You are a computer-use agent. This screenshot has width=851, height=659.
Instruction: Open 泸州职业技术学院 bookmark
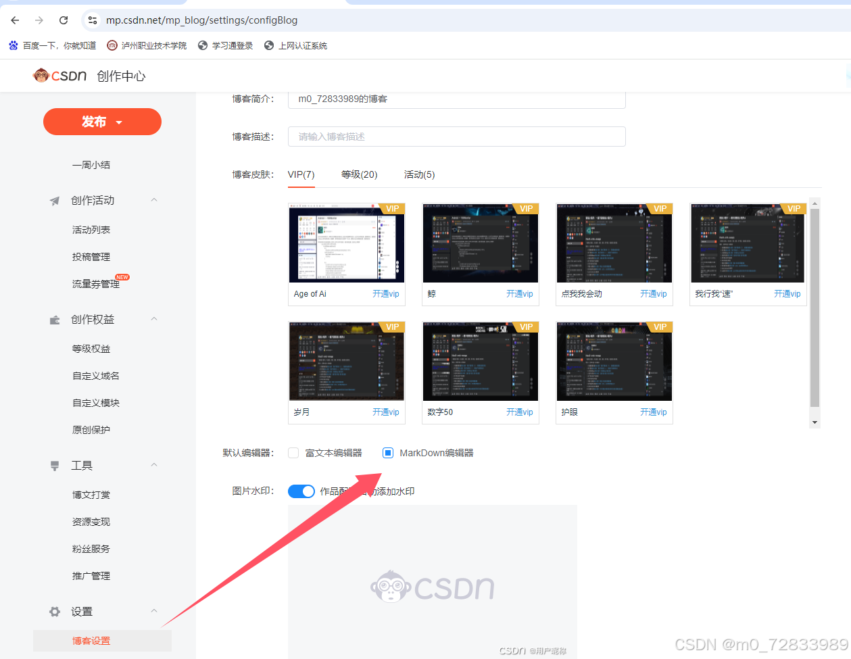147,45
